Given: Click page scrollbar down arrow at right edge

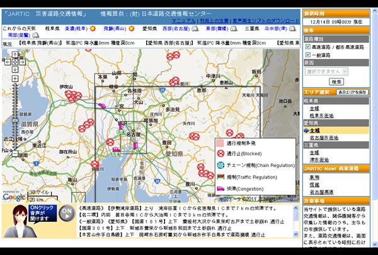Looking at the screenshot, I should (x=375, y=244).
